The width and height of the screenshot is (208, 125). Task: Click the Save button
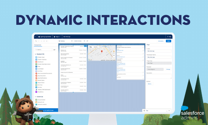(168, 41)
